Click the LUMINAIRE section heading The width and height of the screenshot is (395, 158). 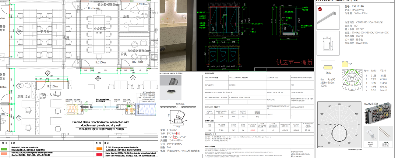tap(210, 73)
